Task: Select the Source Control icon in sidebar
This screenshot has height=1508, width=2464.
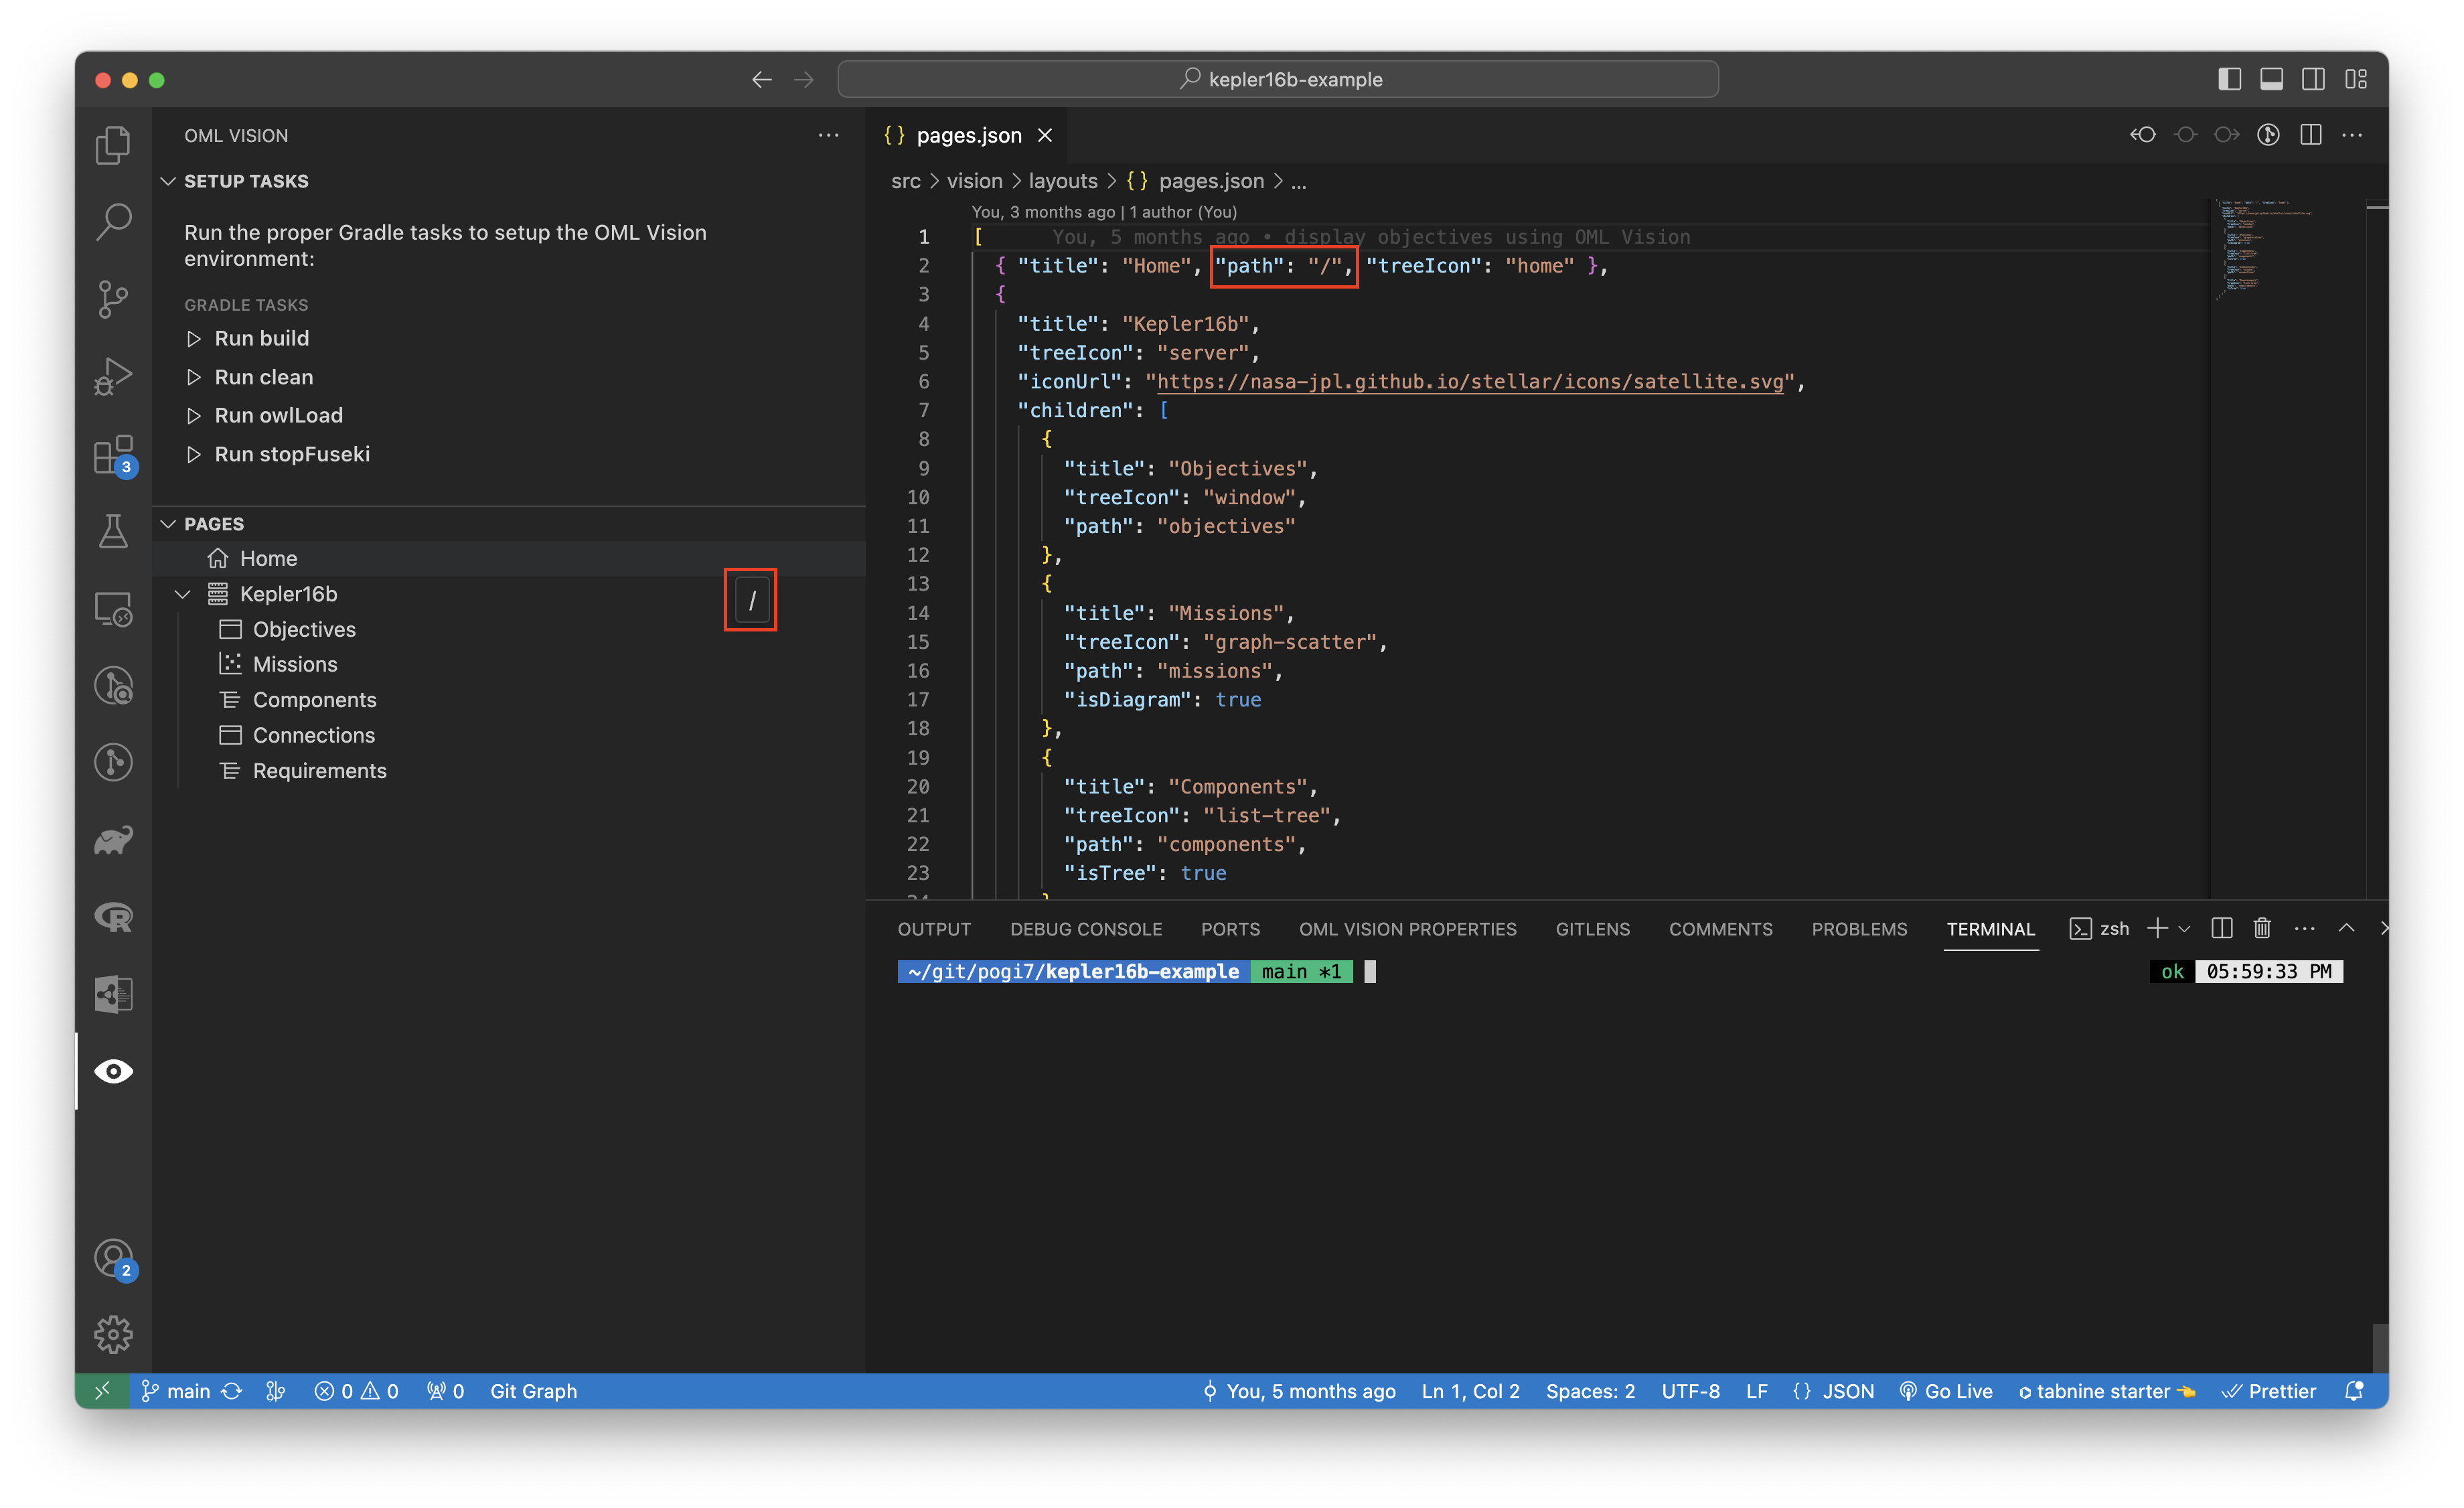Action: (x=112, y=295)
